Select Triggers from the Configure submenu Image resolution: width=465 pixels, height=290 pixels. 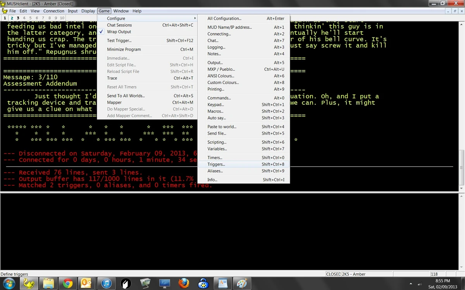[216, 164]
